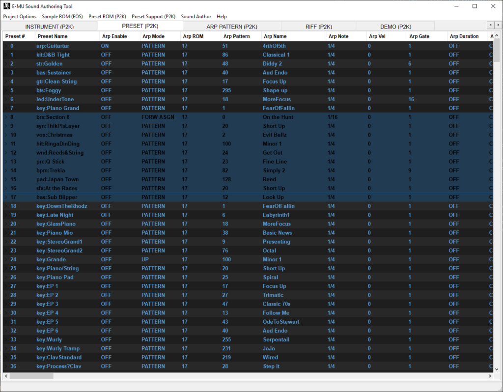503x392 pixels.
Task: Open the Preset ROM (P2K) menu
Action: (107, 16)
